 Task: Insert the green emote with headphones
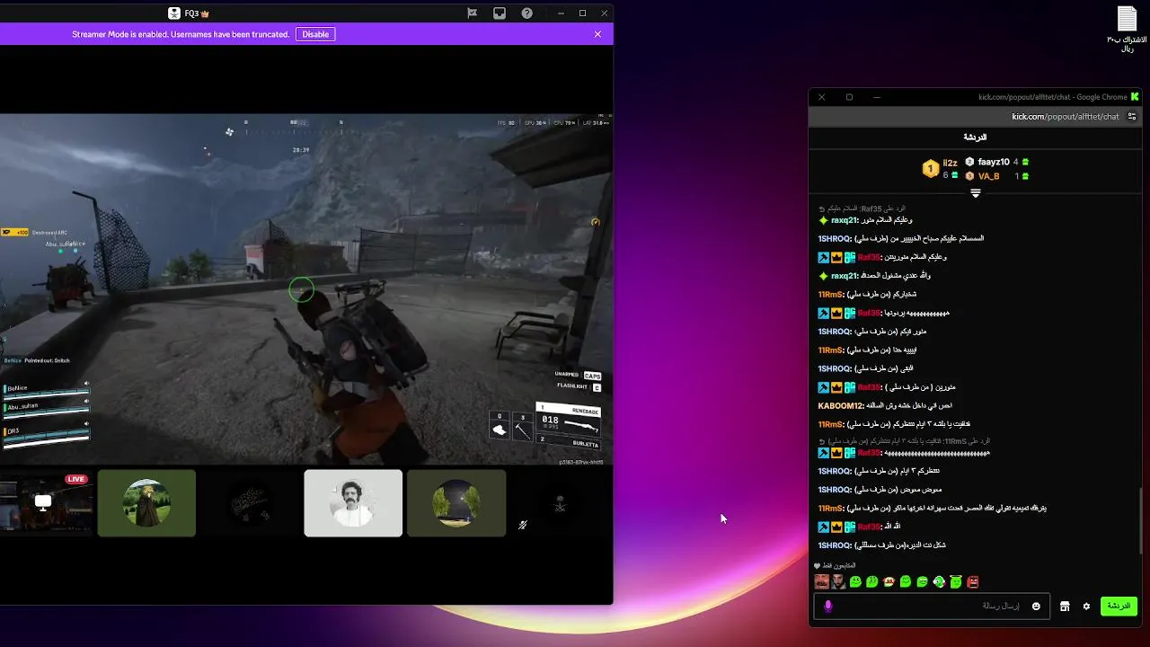939,582
